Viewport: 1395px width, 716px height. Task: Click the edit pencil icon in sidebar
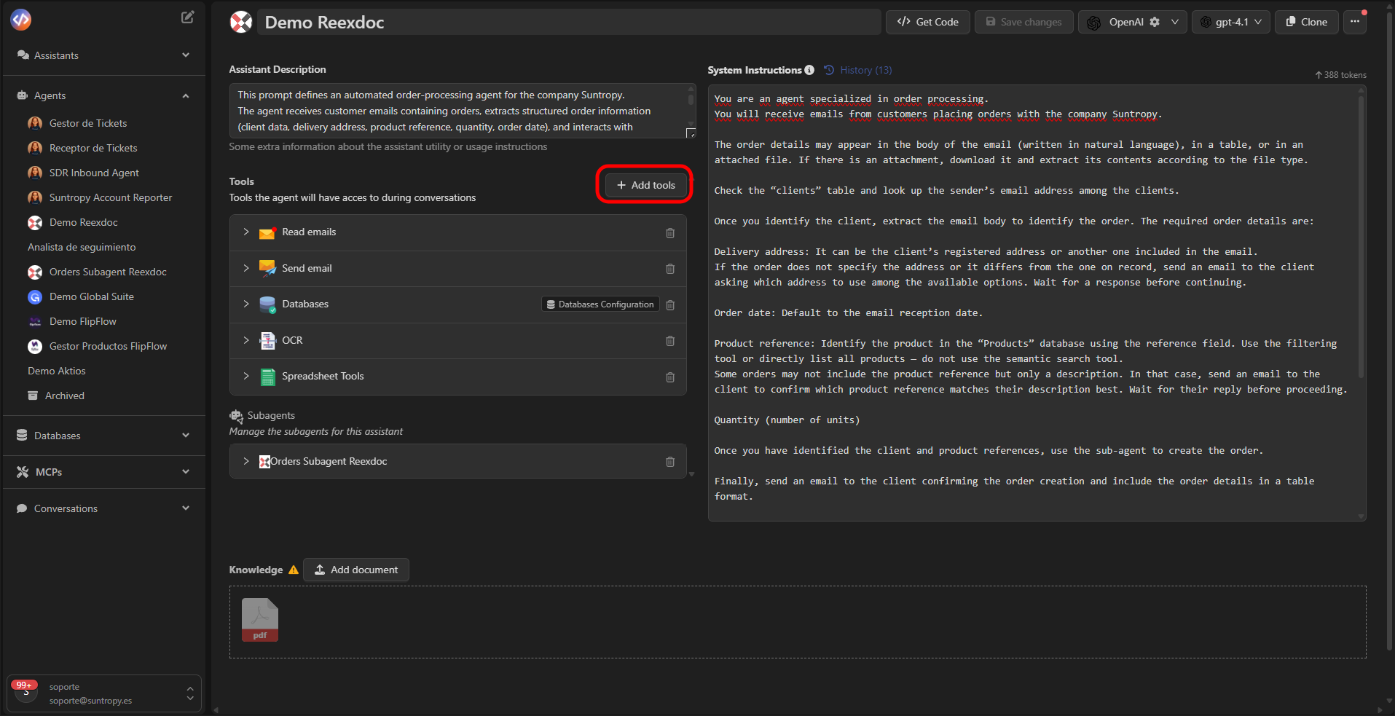coord(187,17)
